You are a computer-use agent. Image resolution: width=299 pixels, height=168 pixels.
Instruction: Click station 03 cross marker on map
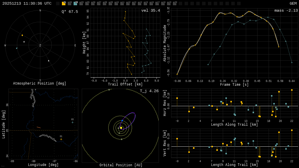72,122
